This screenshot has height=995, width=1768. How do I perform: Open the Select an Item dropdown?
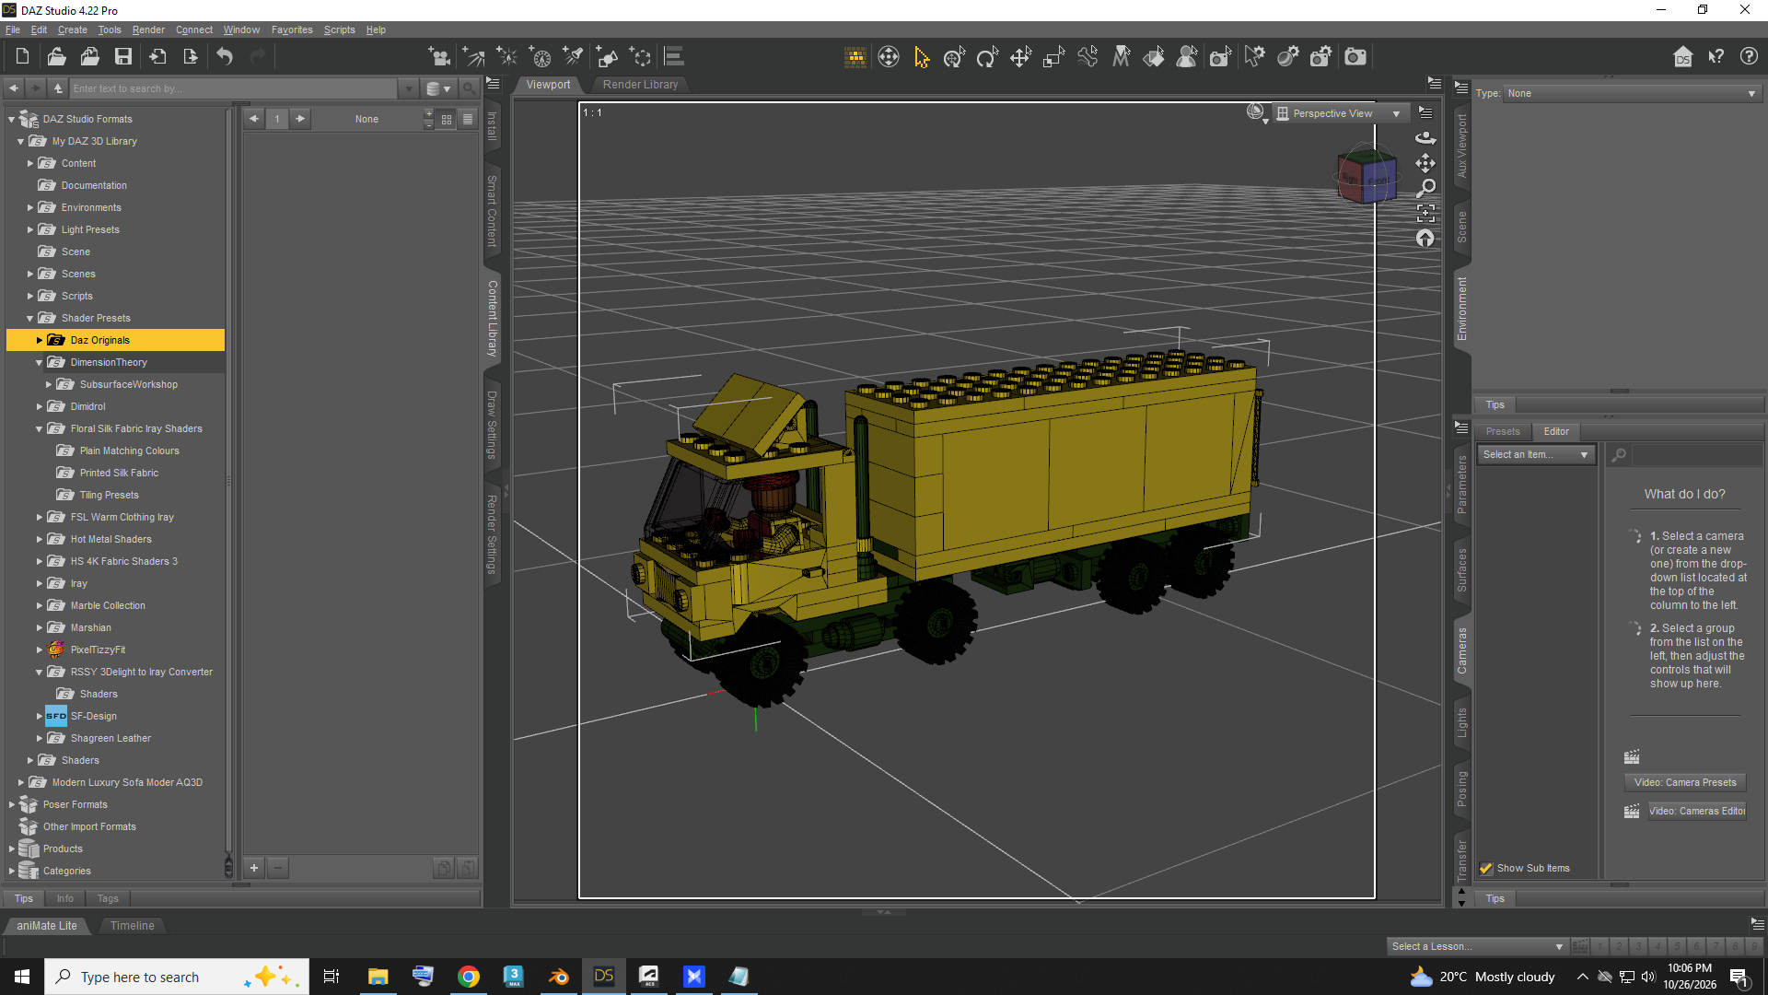[x=1535, y=454]
